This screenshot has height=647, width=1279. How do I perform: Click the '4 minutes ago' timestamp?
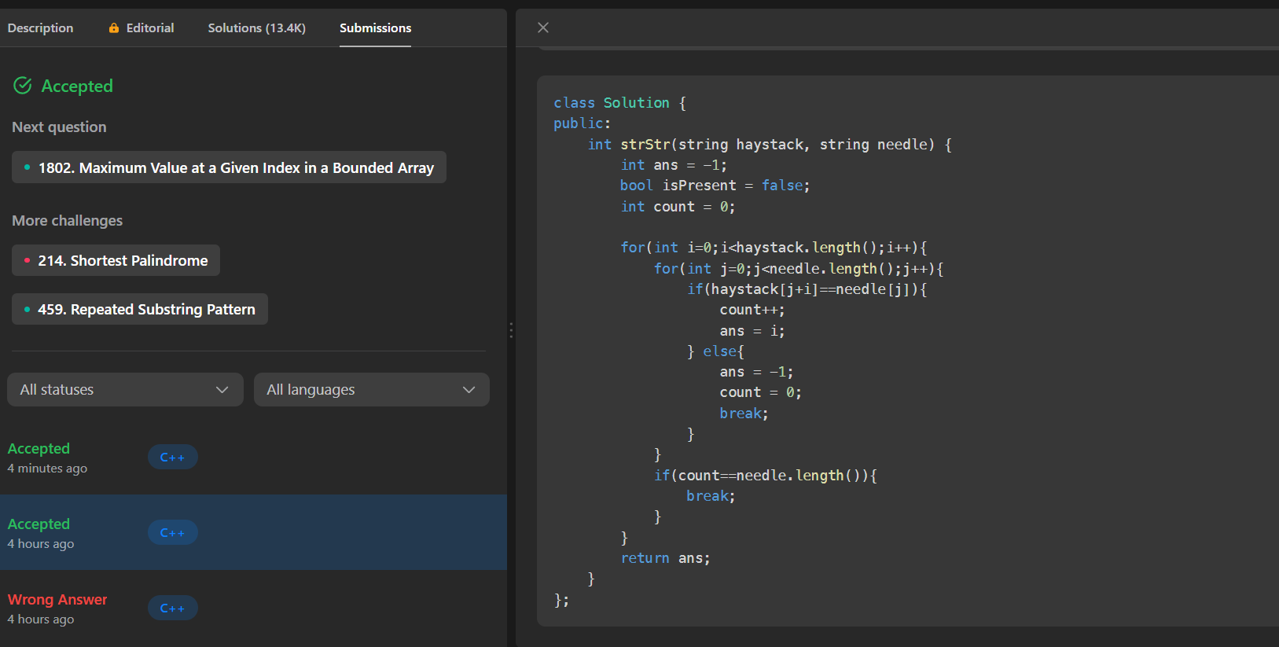pyautogui.click(x=47, y=469)
